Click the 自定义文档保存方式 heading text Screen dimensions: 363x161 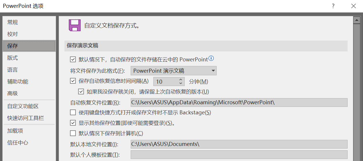[112, 25]
